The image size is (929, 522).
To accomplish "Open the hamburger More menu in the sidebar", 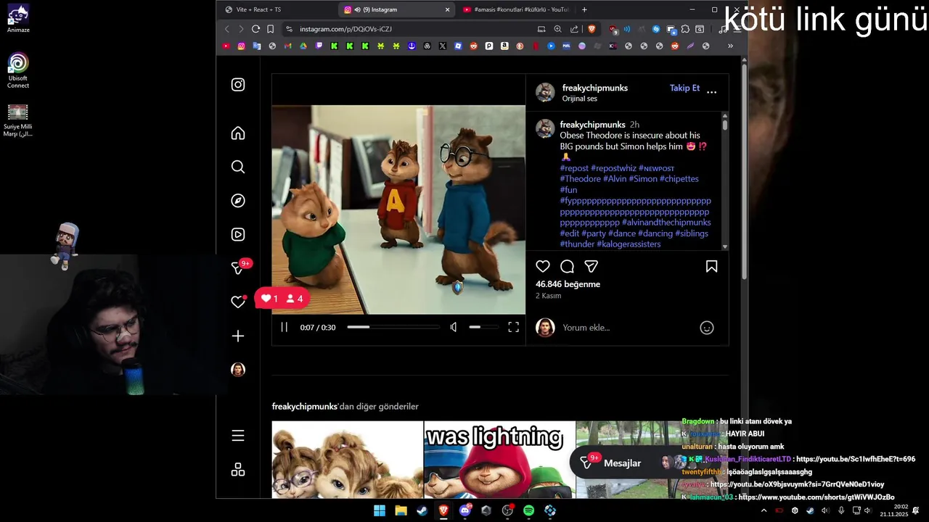I will [238, 436].
